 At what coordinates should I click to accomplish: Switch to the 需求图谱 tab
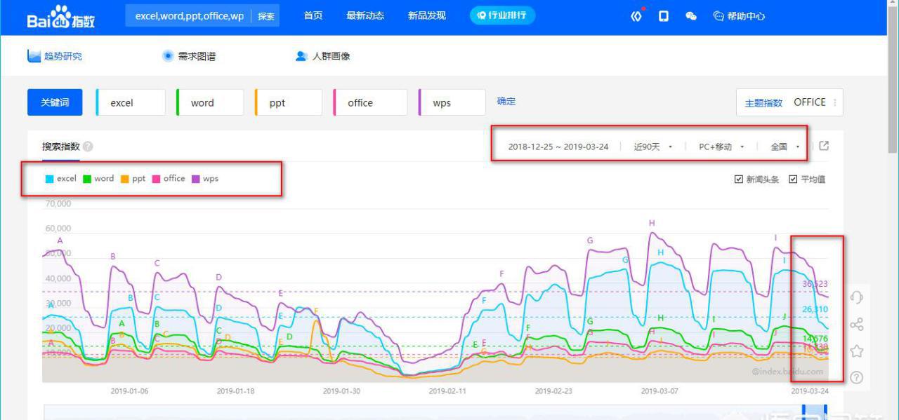coord(189,56)
